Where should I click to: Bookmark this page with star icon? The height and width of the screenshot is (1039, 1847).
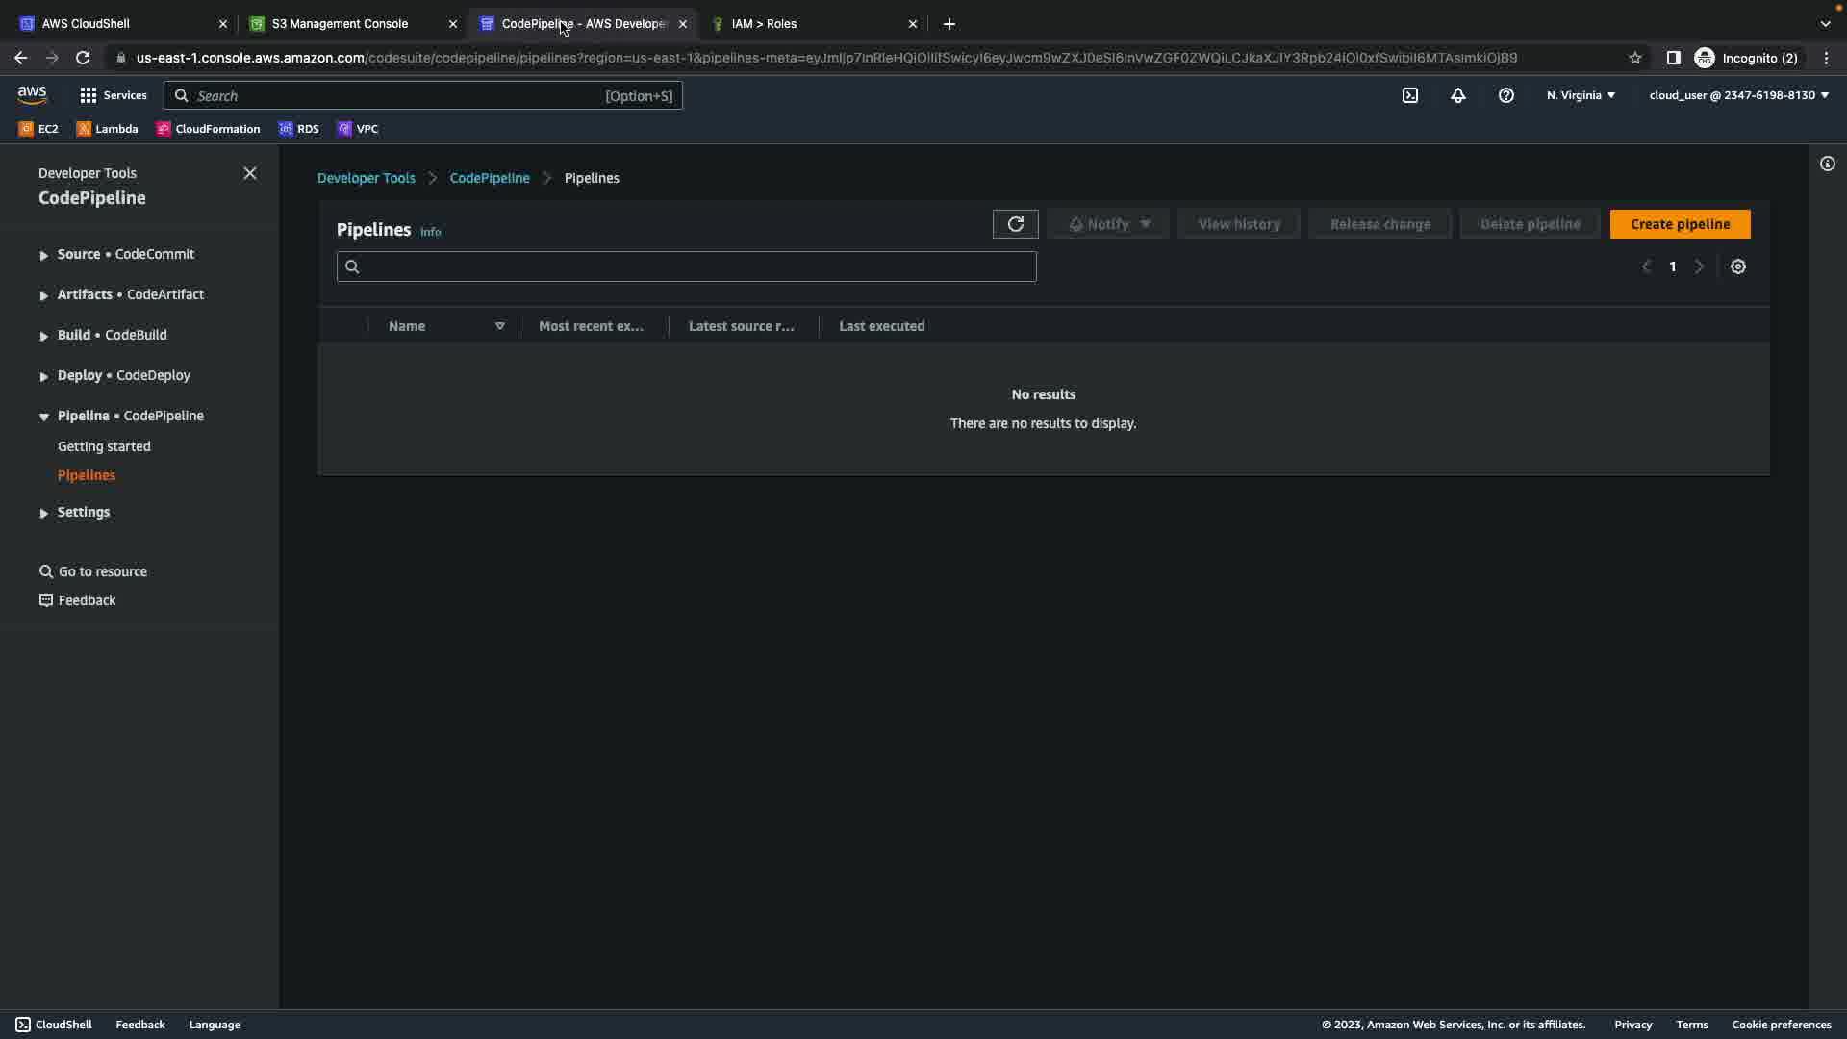(1634, 58)
